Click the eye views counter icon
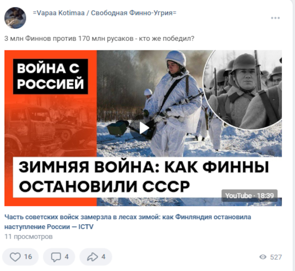 point(263,257)
